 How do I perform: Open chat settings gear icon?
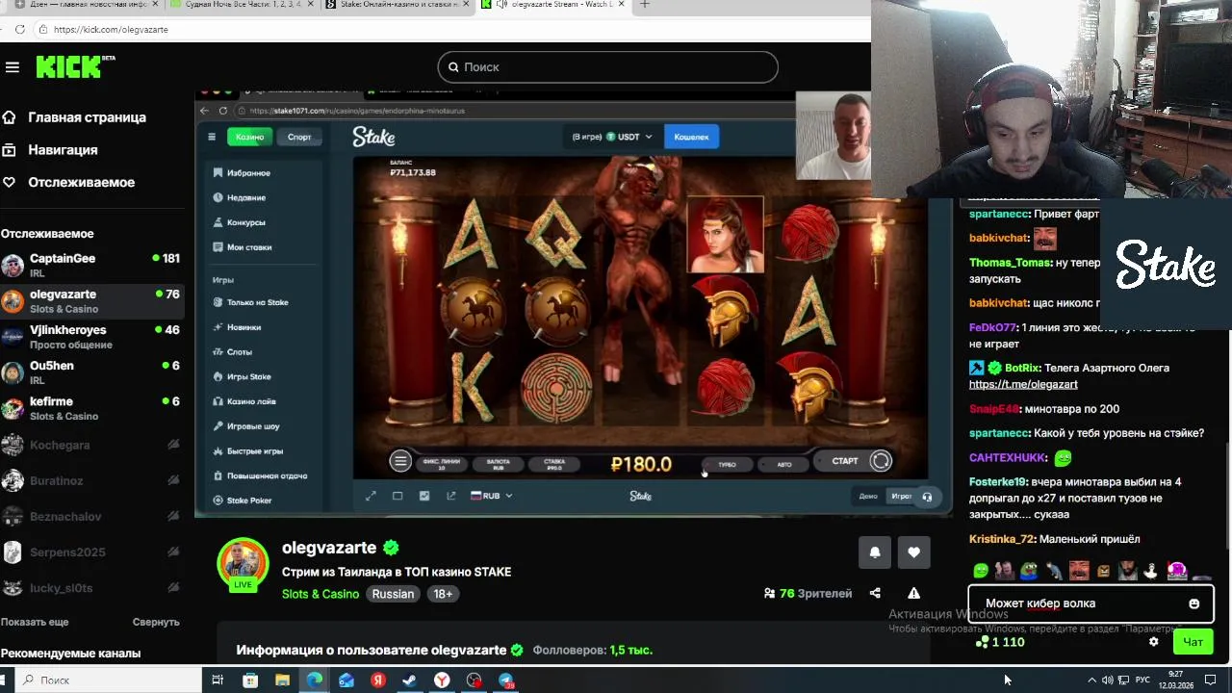coord(1154,642)
